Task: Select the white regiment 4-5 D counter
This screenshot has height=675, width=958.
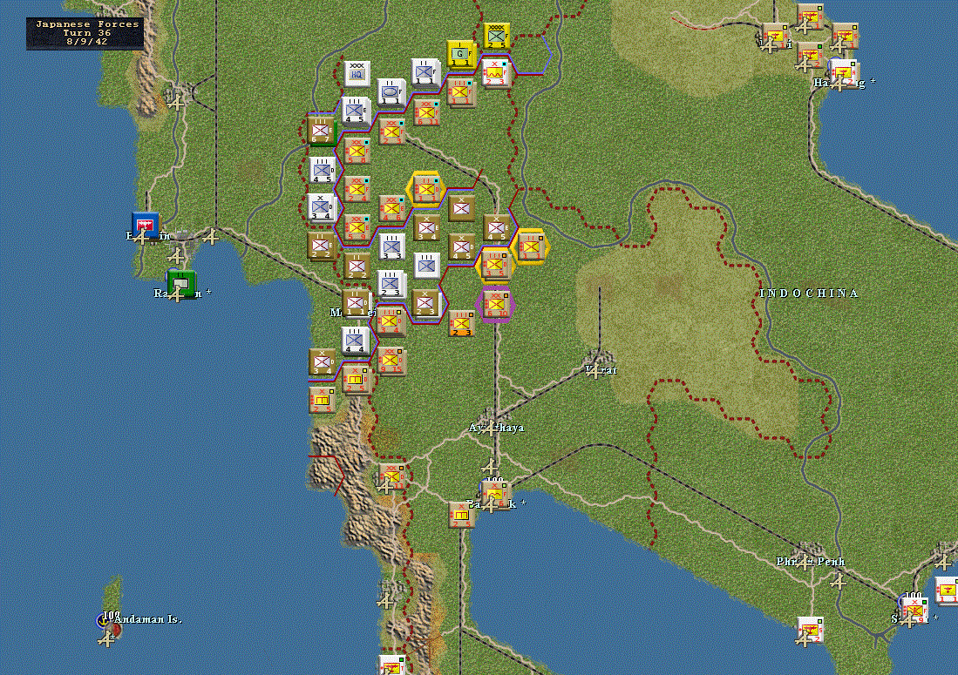Action: (322, 171)
